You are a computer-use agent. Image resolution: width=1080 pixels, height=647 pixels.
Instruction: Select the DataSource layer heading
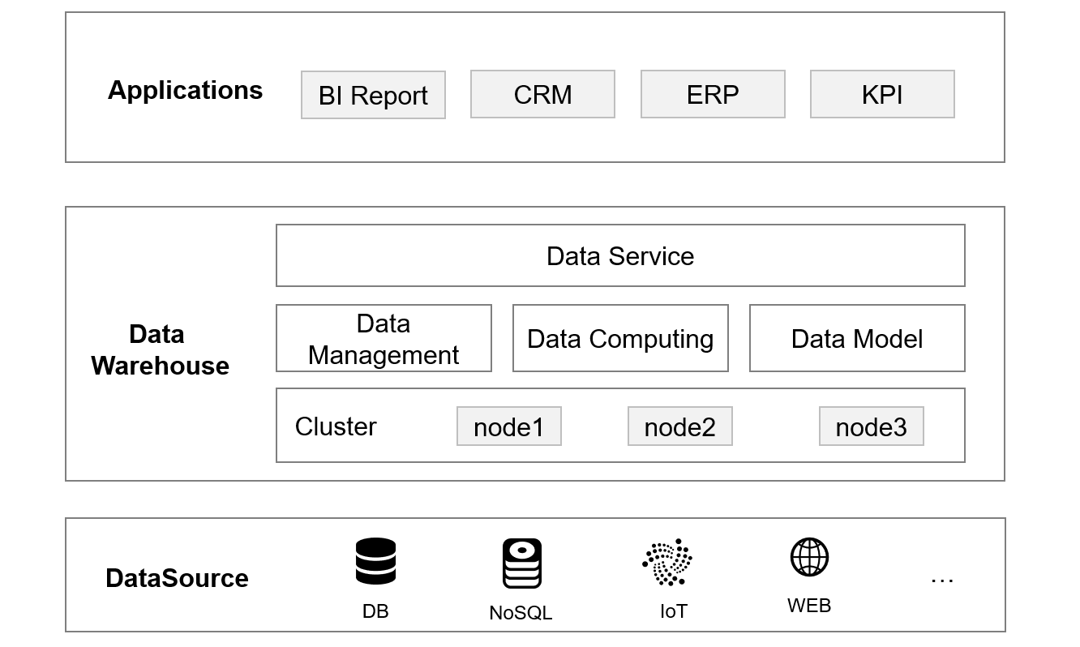[177, 578]
